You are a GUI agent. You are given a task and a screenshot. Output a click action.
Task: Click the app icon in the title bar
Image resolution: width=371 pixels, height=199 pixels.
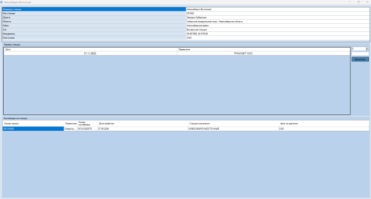pos(2,2)
